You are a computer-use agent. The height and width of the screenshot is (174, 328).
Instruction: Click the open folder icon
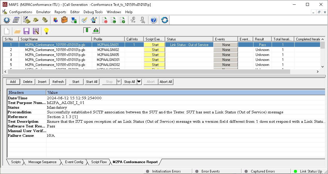[17, 31]
